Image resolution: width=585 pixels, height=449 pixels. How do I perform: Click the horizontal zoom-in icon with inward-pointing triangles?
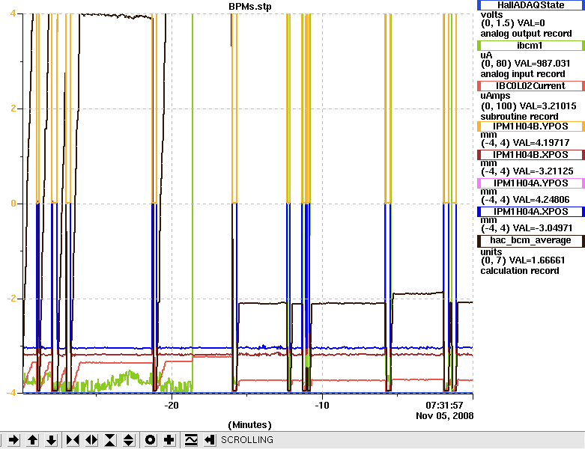pos(73,440)
